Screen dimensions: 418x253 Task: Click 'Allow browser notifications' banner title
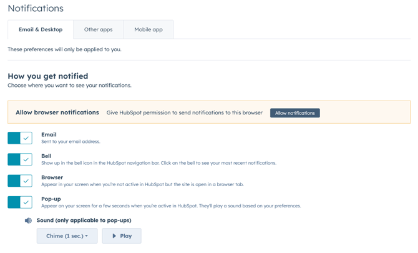57,112
